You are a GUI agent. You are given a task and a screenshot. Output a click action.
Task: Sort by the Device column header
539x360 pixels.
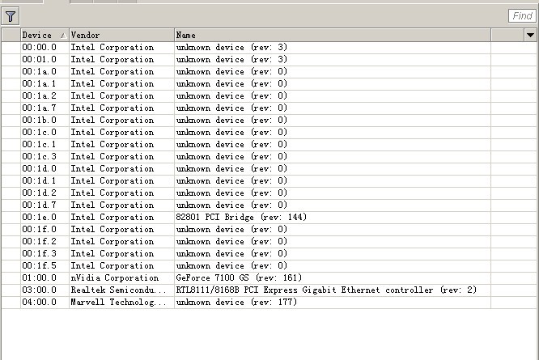coord(45,35)
